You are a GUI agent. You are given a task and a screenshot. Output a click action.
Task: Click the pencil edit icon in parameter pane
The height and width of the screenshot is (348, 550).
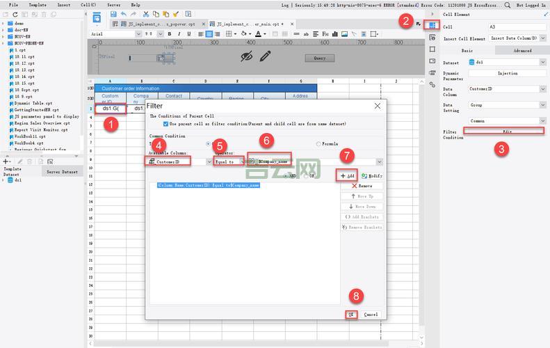coord(266,56)
